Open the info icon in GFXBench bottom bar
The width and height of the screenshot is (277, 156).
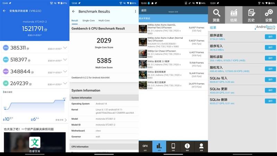point(187,147)
